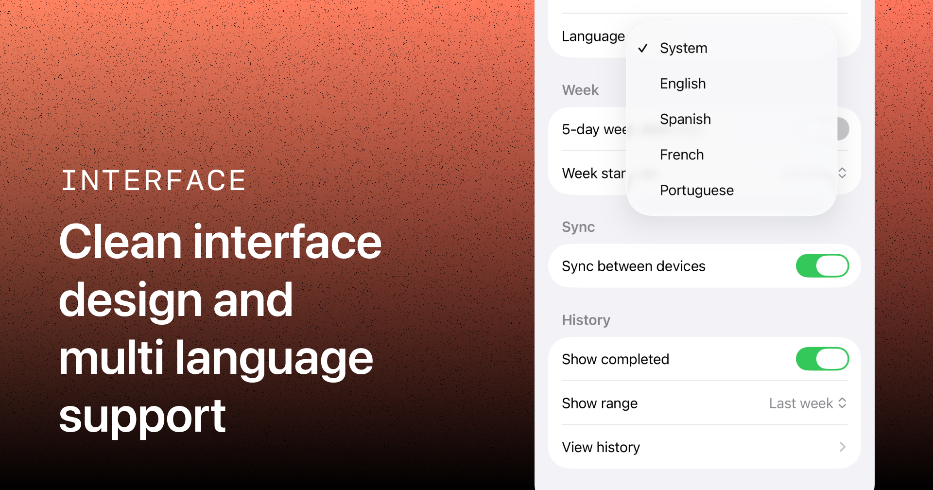Open View history
933x490 pixels.
(601, 447)
